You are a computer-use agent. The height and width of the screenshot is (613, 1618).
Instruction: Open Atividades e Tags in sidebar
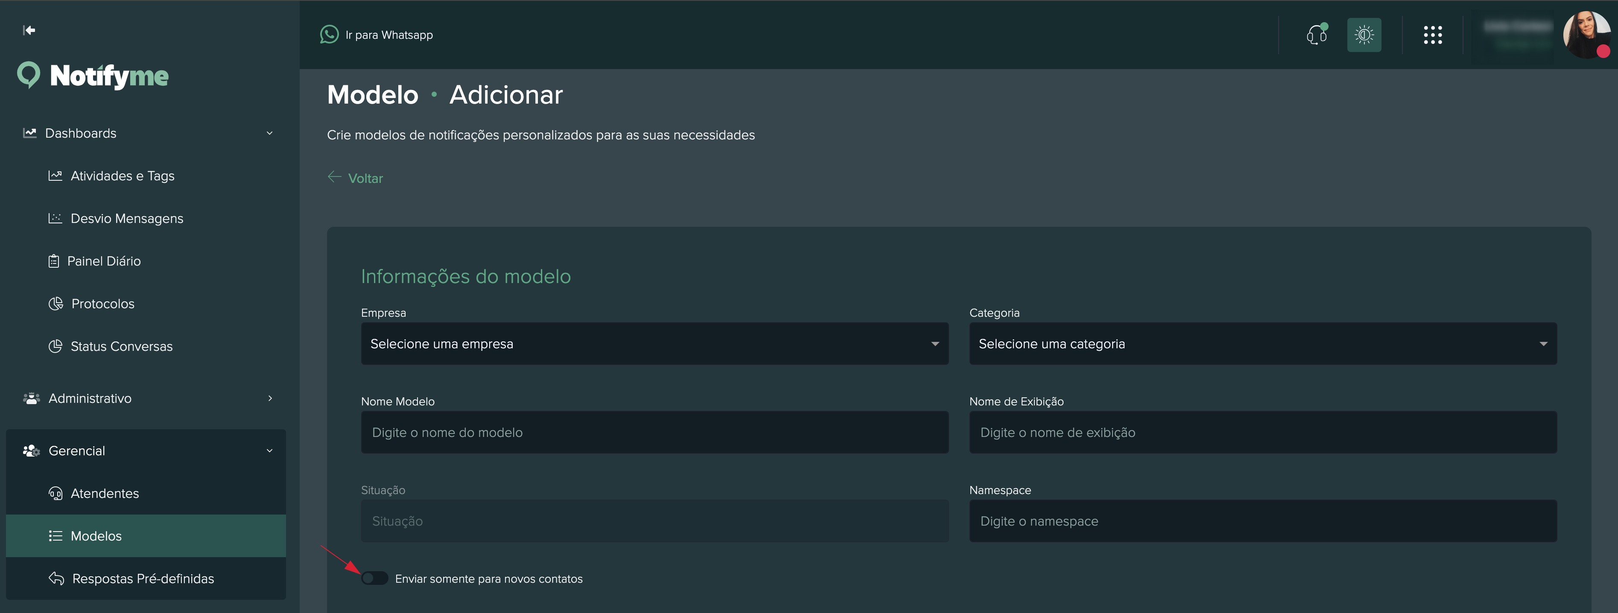coord(123,176)
